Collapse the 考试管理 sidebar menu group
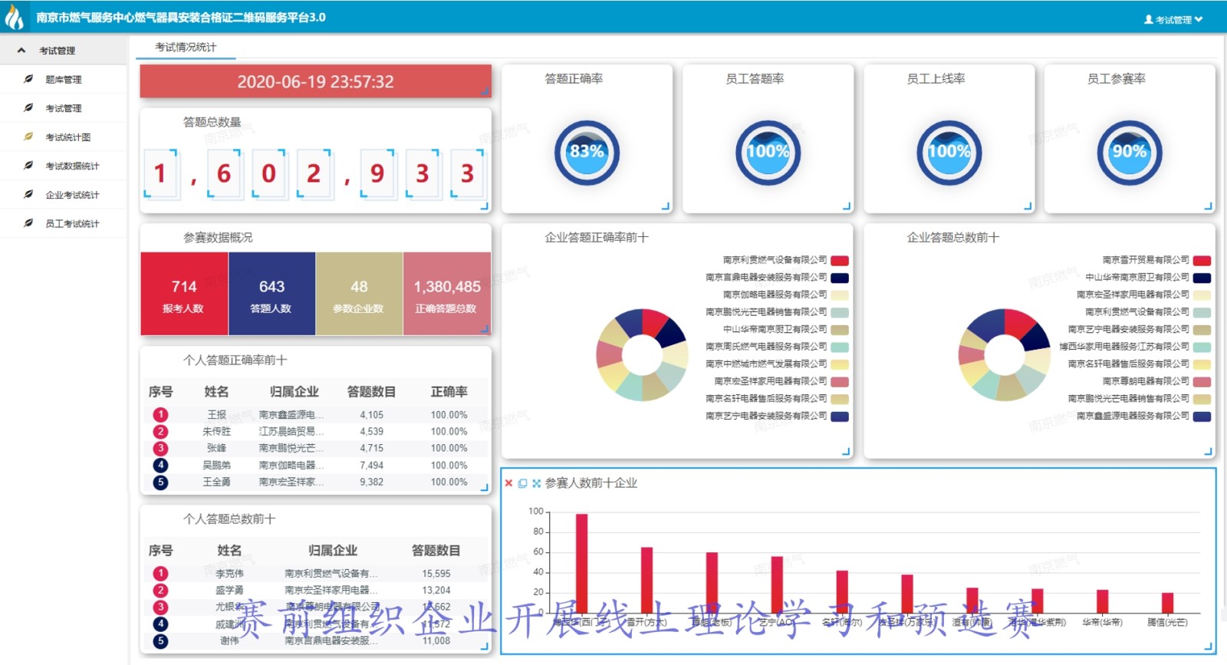This screenshot has height=665, width=1227. pyautogui.click(x=21, y=51)
